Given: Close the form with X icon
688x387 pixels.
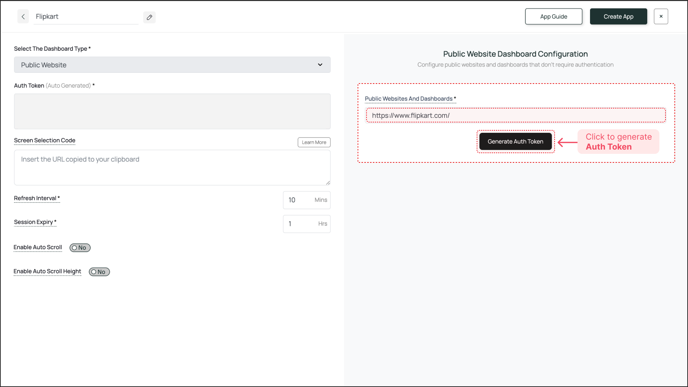Looking at the screenshot, I should pyautogui.click(x=661, y=16).
